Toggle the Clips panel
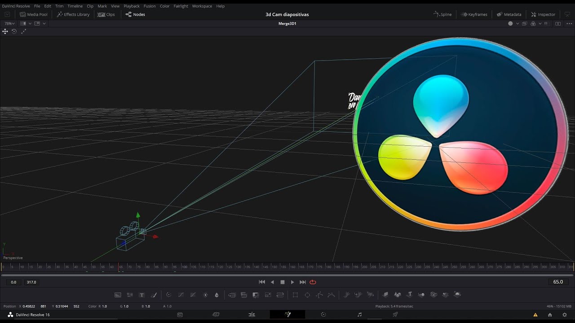The image size is (575, 323). click(x=106, y=14)
